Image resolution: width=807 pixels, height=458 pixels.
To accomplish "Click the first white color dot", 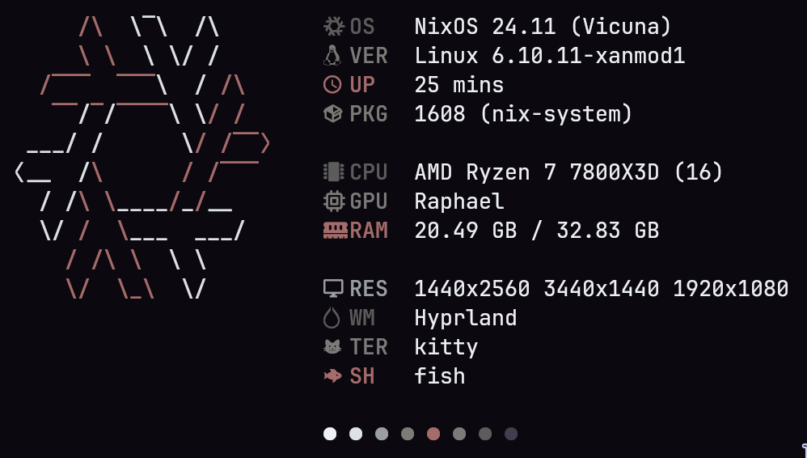I will [x=330, y=434].
